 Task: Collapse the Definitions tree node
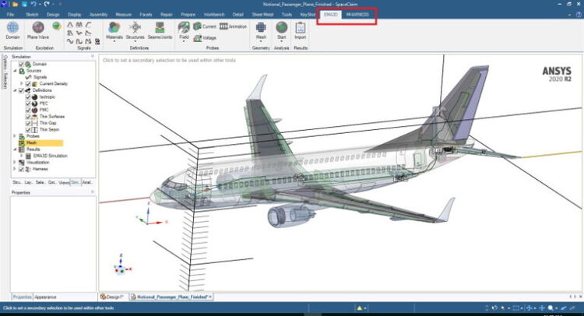tap(15, 90)
